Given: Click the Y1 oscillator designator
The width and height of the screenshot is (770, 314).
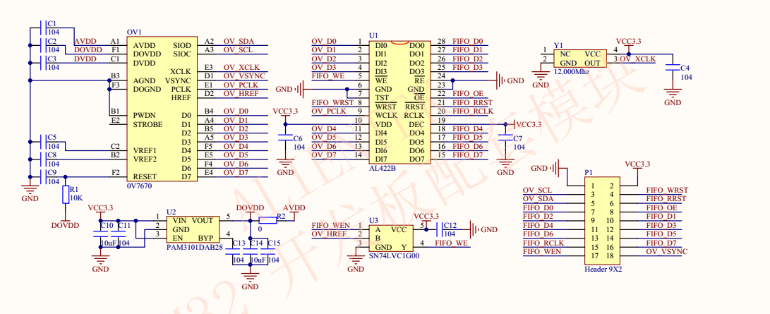Looking at the screenshot, I should click(558, 44).
